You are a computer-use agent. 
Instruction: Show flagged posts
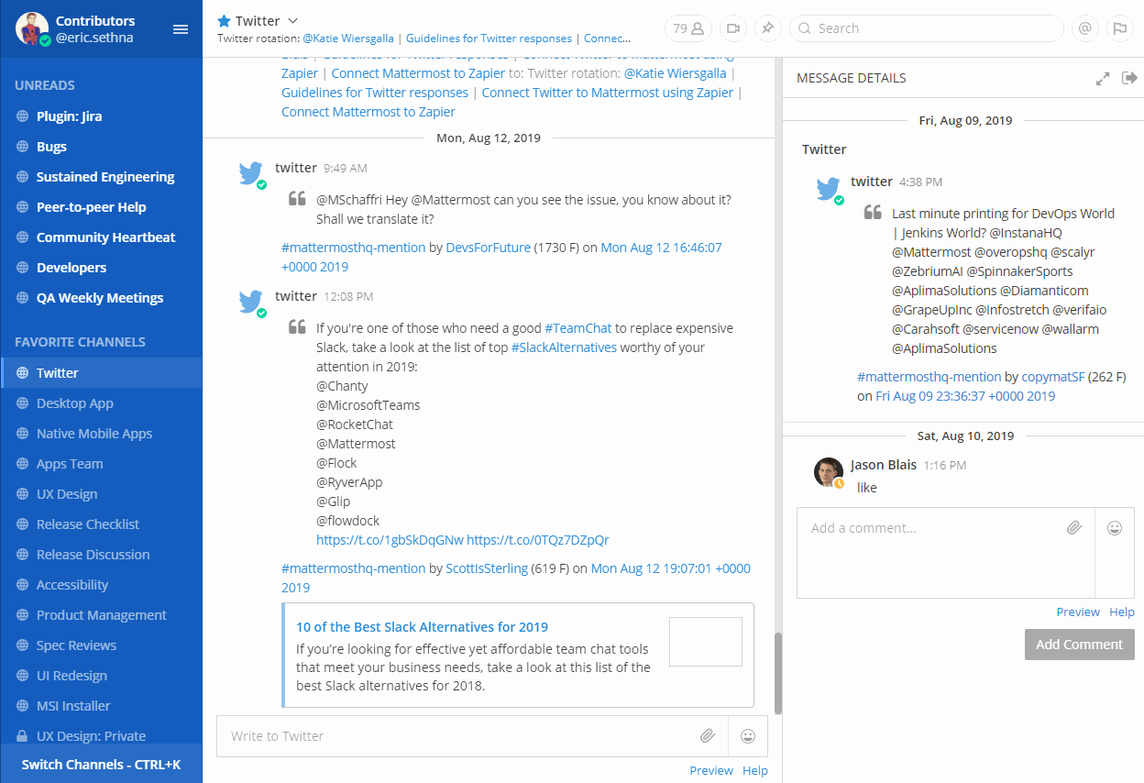[x=1119, y=28]
